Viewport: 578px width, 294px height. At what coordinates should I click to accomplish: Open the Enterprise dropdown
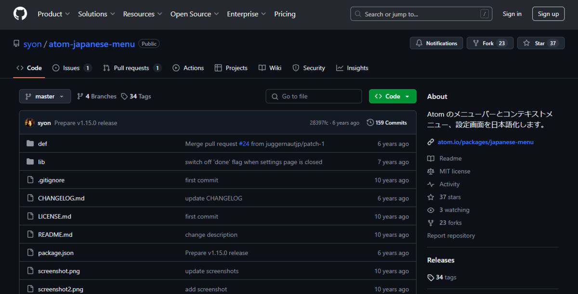pos(247,14)
